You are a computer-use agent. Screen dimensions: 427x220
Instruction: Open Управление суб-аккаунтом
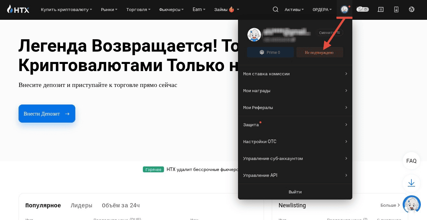295,158
